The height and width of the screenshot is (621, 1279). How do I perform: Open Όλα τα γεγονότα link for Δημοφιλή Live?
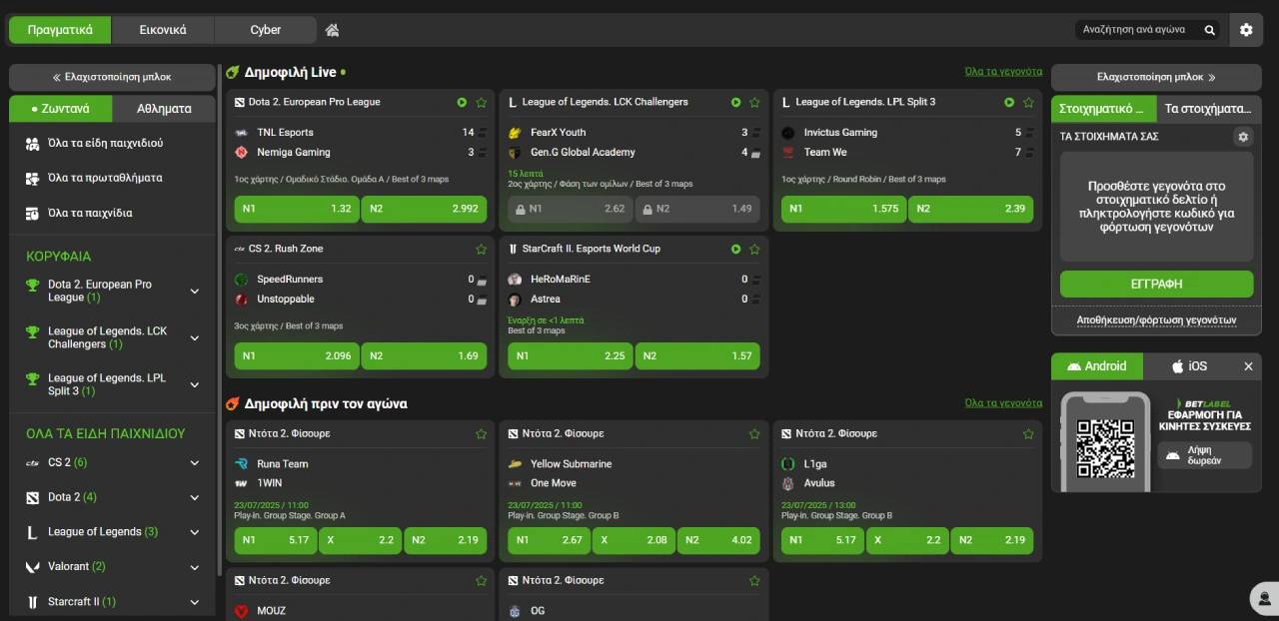pos(1003,72)
